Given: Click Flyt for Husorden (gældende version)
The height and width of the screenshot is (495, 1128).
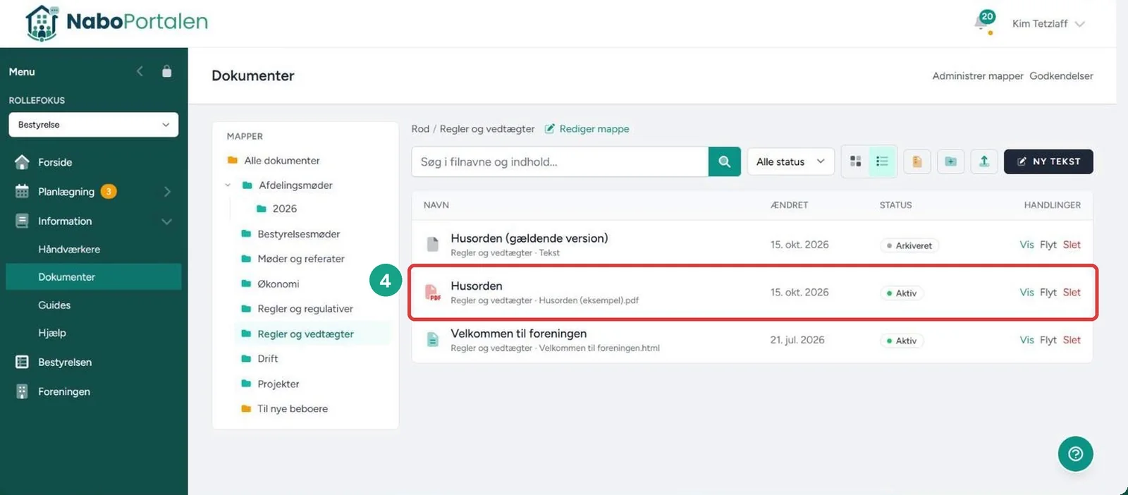Looking at the screenshot, I should point(1048,245).
